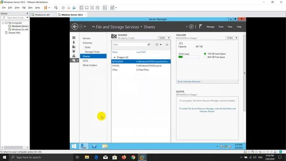This screenshot has height=161, width=286.
Task: Click the shares Filter input box
Action: pyautogui.click(x=130, y=45)
